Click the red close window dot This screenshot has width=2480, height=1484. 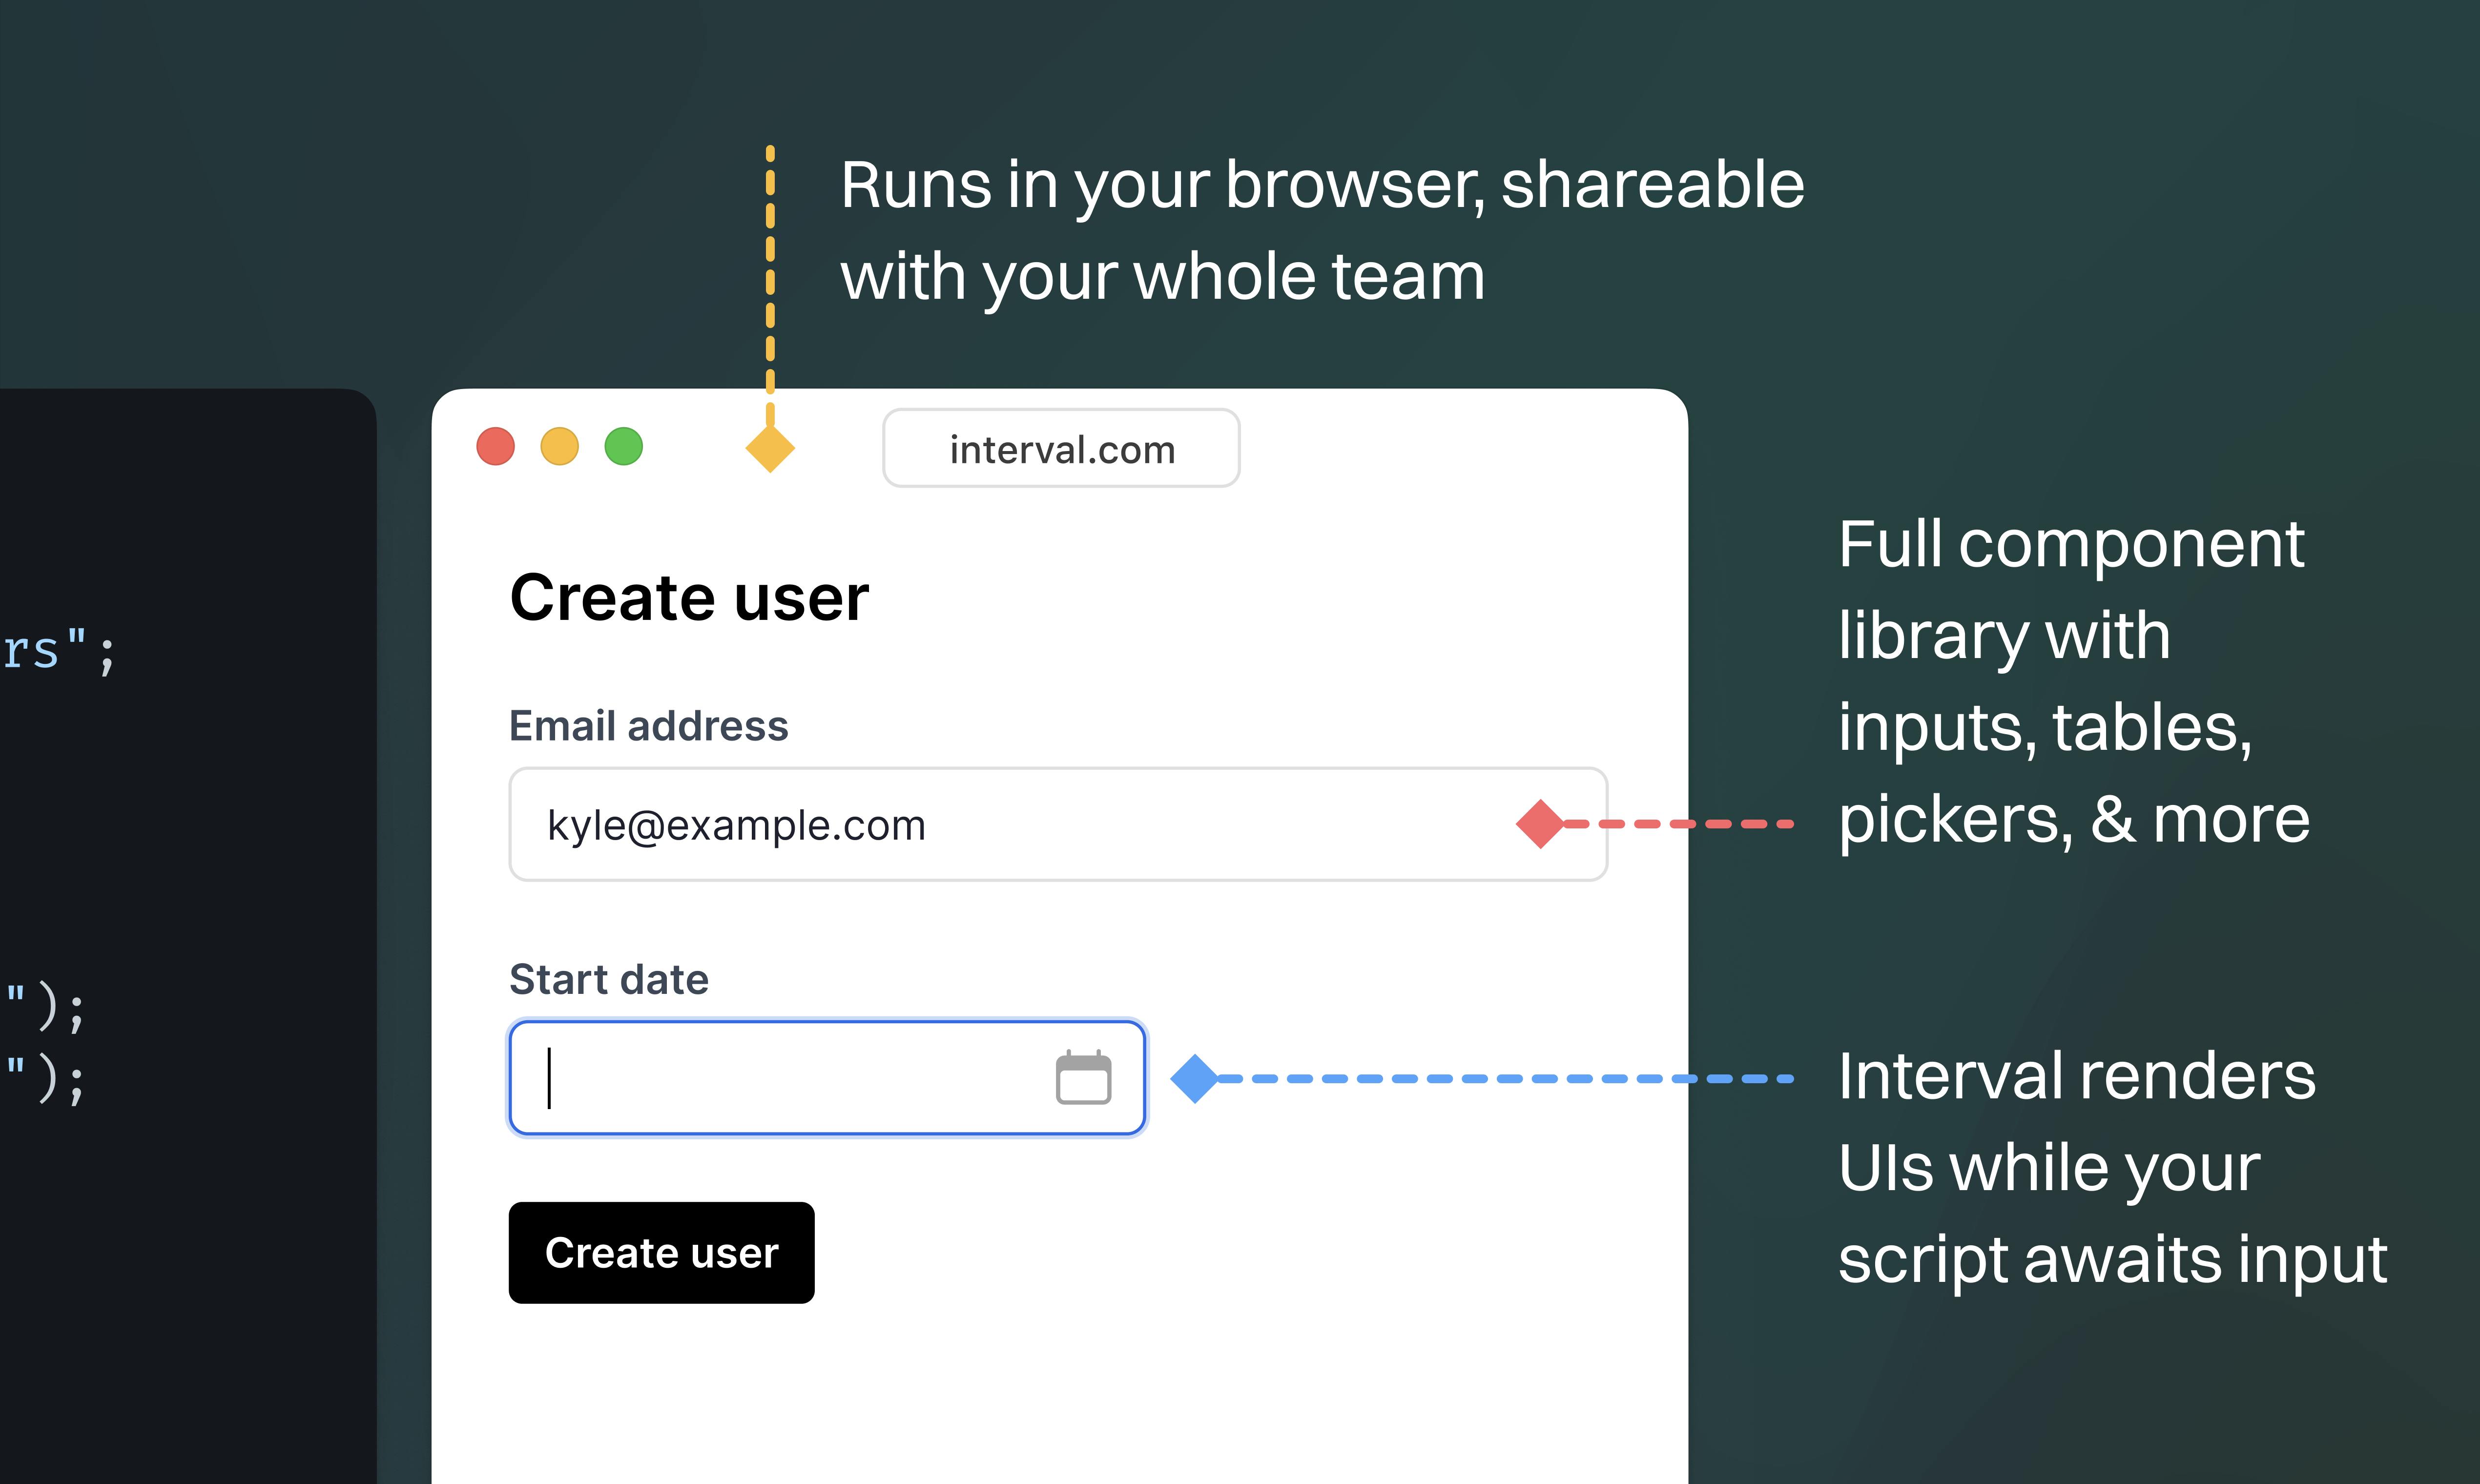496,446
